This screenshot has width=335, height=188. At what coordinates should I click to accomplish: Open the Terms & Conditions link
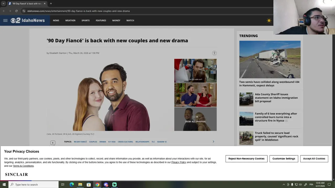click(23, 166)
